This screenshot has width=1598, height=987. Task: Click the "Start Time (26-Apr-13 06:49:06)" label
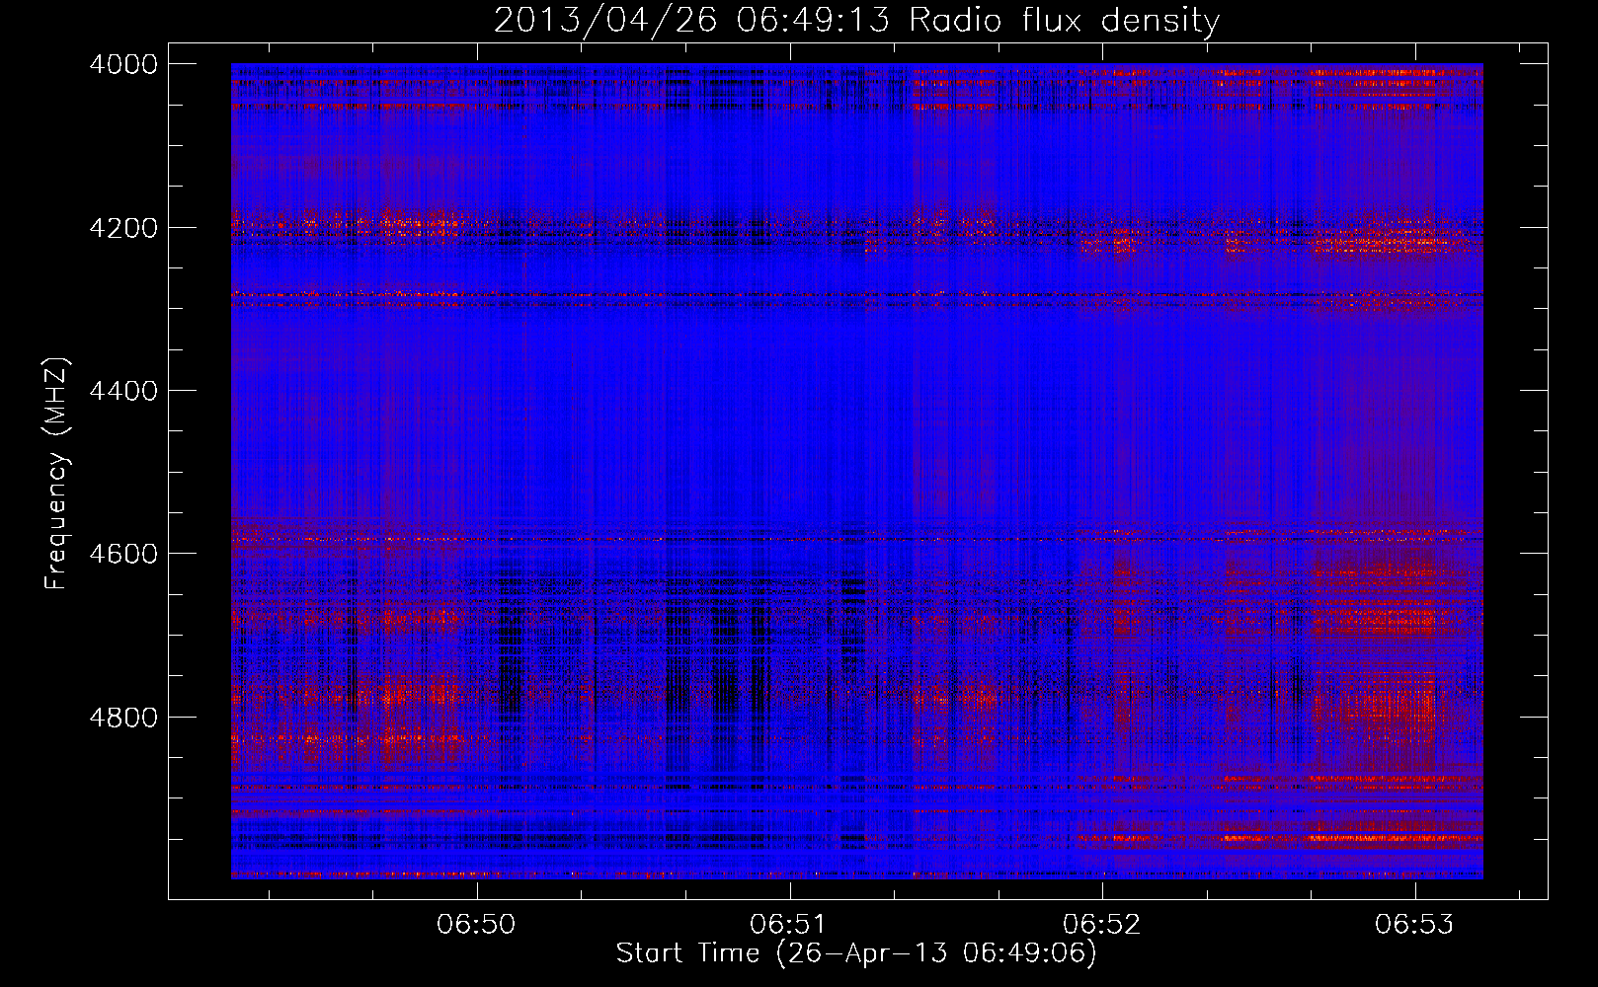click(x=856, y=953)
